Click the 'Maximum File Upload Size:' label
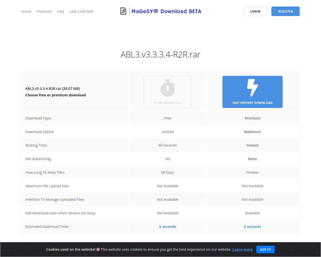The image size is (321, 257). pyautogui.click(x=47, y=186)
